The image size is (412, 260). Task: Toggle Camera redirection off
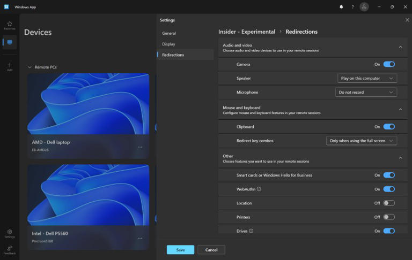[x=389, y=64]
